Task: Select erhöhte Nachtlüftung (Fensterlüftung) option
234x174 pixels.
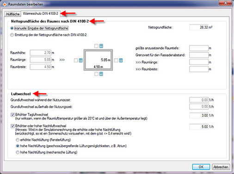Action: [x=18, y=140]
